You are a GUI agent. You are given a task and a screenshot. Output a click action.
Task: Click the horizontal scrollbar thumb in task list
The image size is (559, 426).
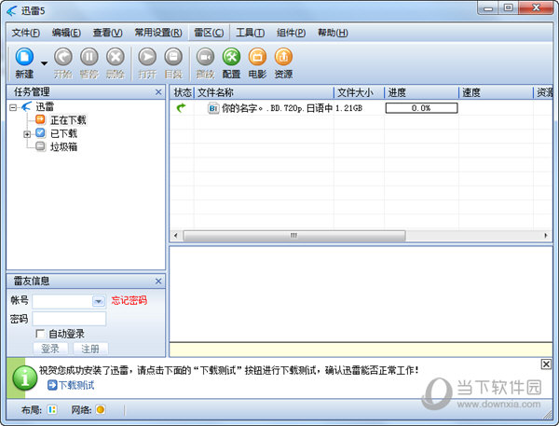point(294,236)
